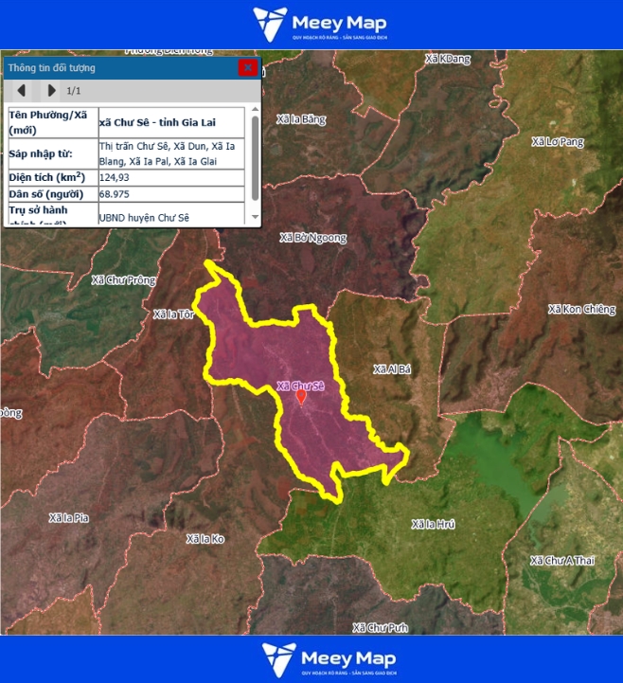Close the Thông tin đối tượng popup
The height and width of the screenshot is (683, 623).
pos(247,67)
